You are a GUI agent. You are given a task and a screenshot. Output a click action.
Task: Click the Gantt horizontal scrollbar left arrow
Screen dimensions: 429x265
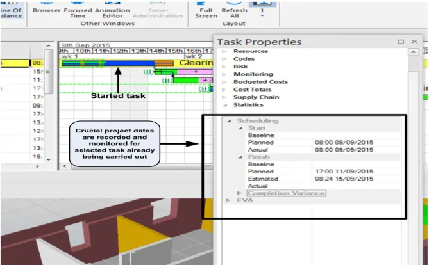tap(64, 166)
